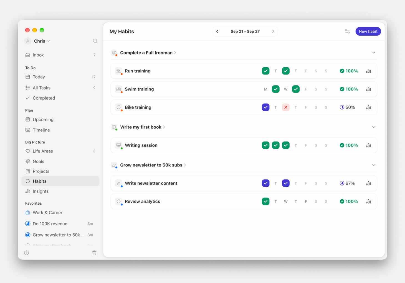Click the Write newsletter content pencil icon
Screen dimensions: 405x283
point(118,183)
